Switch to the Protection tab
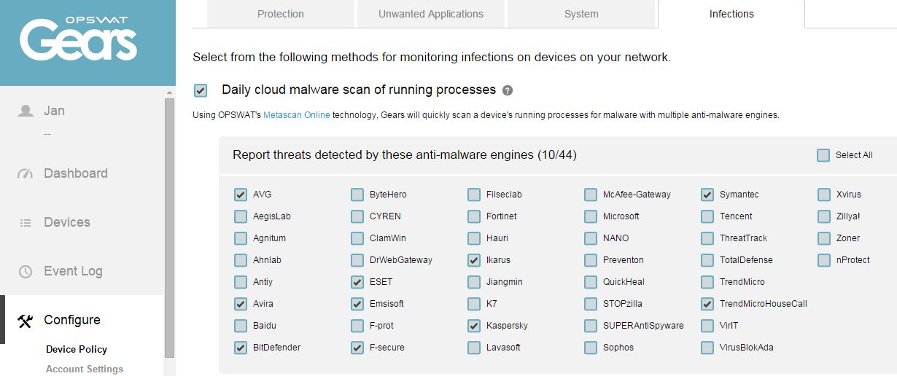897x376 pixels. (x=281, y=14)
